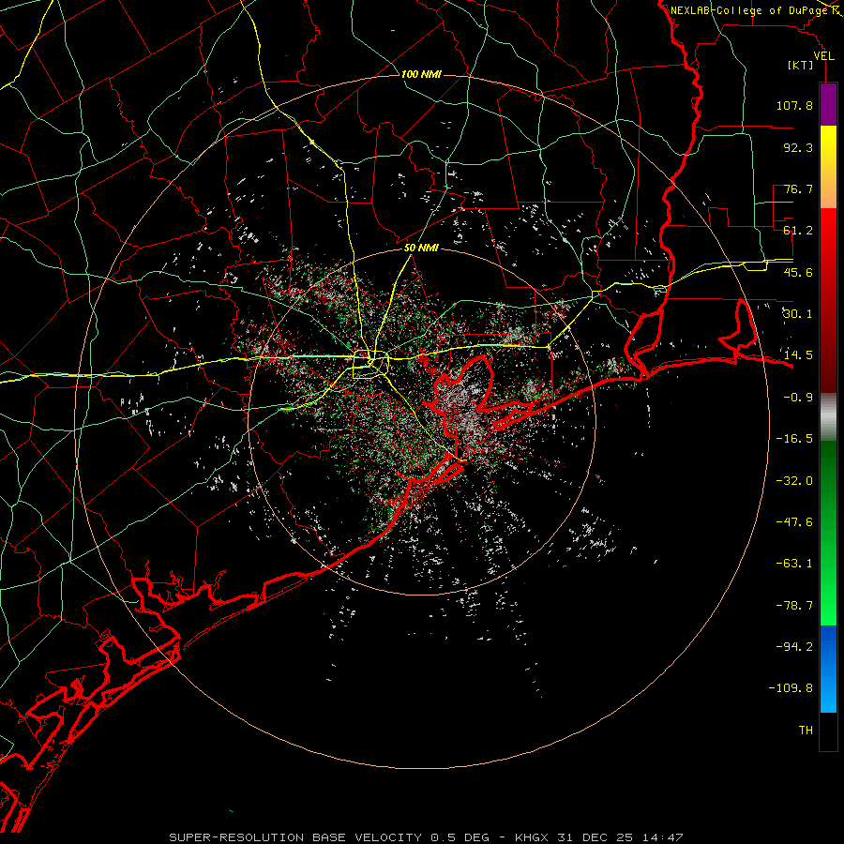Select the 30.1 legend value

[x=798, y=314]
